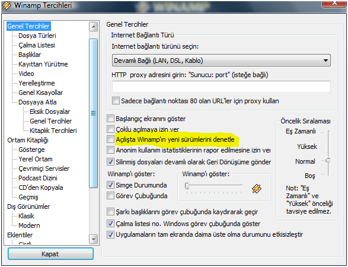Select 'Genel Tercihler' under Dosyaya Atla

(x=50, y=121)
